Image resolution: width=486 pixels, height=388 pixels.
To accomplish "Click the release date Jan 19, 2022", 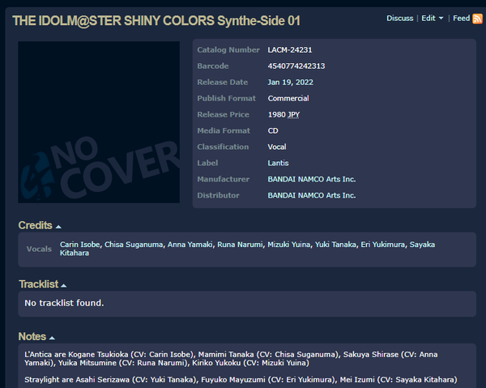I will tap(291, 82).
